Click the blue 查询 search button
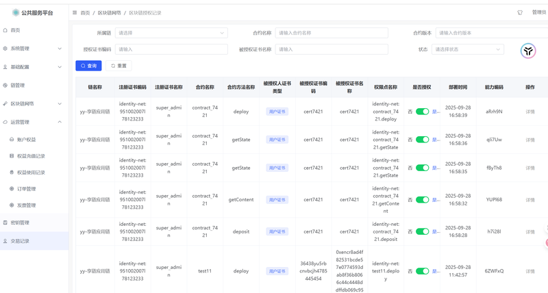This screenshot has width=548, height=293. coord(88,66)
